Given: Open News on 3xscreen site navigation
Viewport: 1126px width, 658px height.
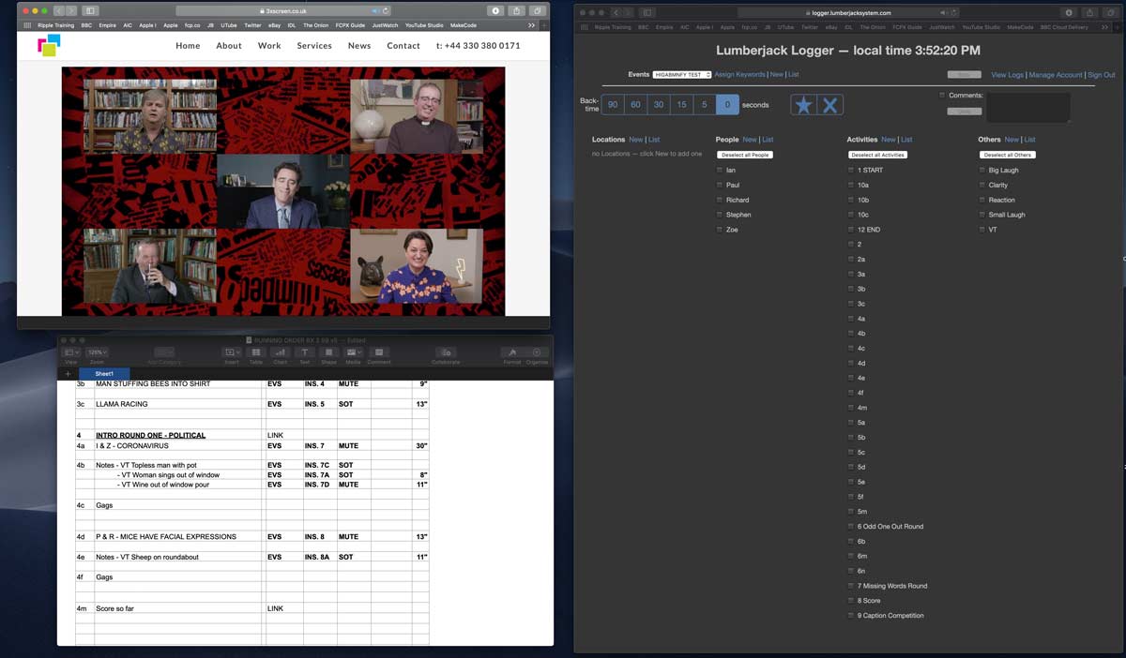Looking at the screenshot, I should pos(359,46).
